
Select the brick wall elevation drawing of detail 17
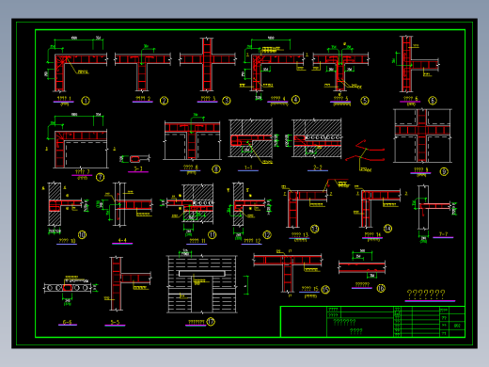[x=202, y=284]
